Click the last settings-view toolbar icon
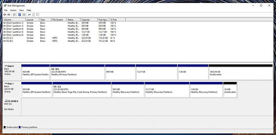The height and width of the screenshot is (135, 276). 38,15
